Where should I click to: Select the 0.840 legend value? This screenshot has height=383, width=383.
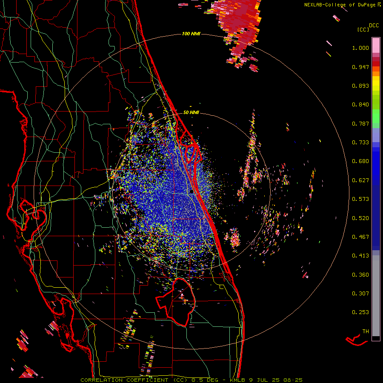[360, 105]
